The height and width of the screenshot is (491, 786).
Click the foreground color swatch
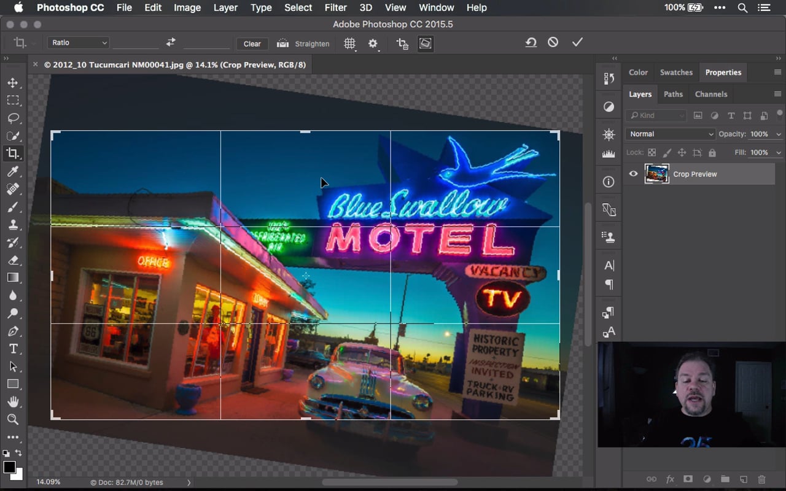(9, 467)
